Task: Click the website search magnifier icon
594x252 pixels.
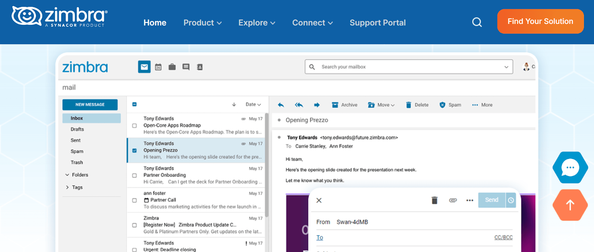Action: pos(477,23)
